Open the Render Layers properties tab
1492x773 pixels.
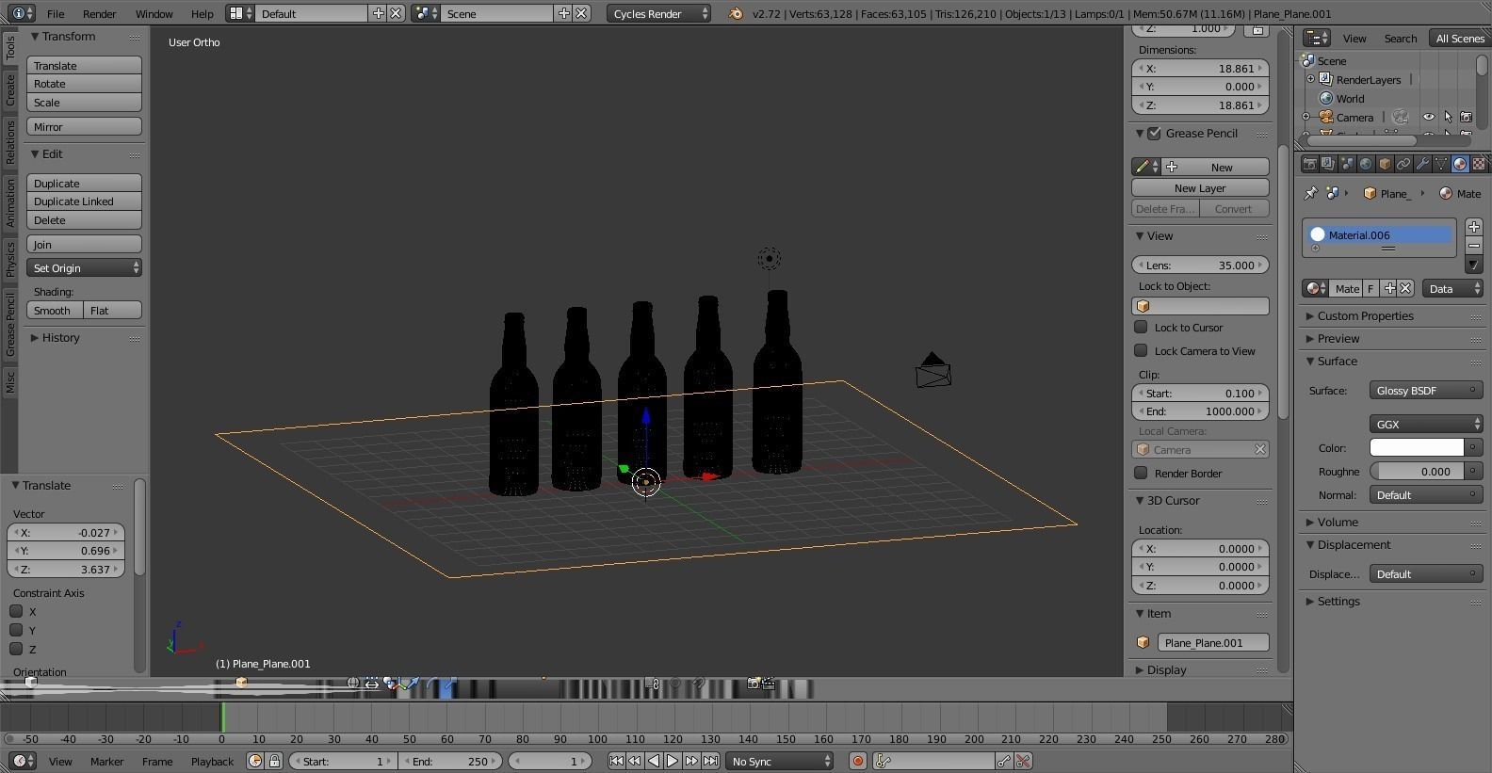point(1328,164)
